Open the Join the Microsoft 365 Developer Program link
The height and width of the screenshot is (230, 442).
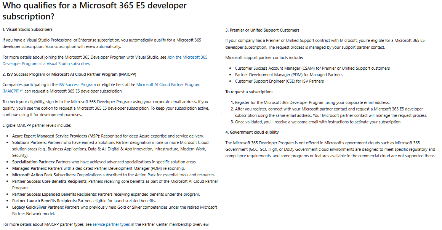(x=105, y=60)
